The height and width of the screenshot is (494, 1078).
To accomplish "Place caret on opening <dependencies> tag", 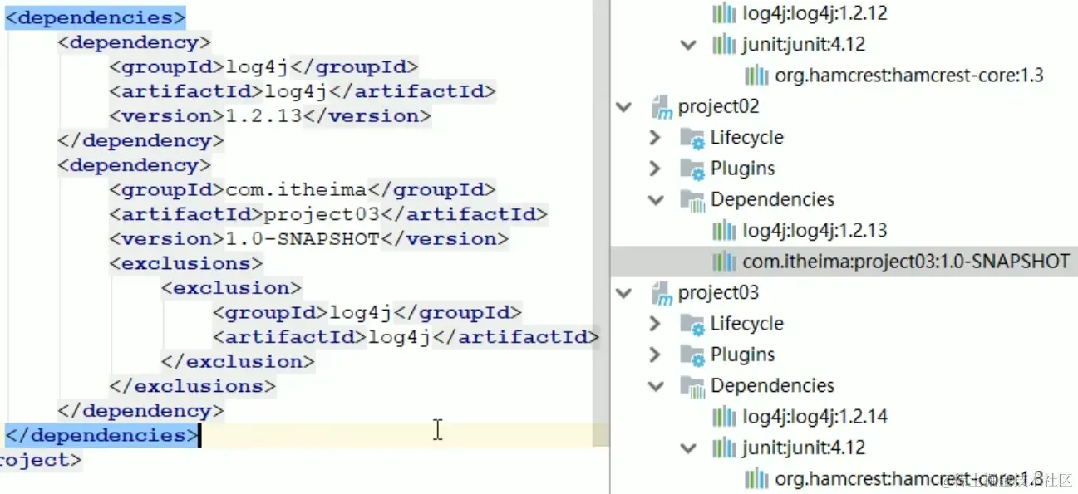I will 96,17.
